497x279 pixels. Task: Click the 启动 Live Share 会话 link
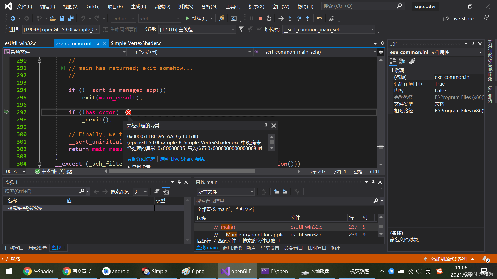[x=184, y=159]
